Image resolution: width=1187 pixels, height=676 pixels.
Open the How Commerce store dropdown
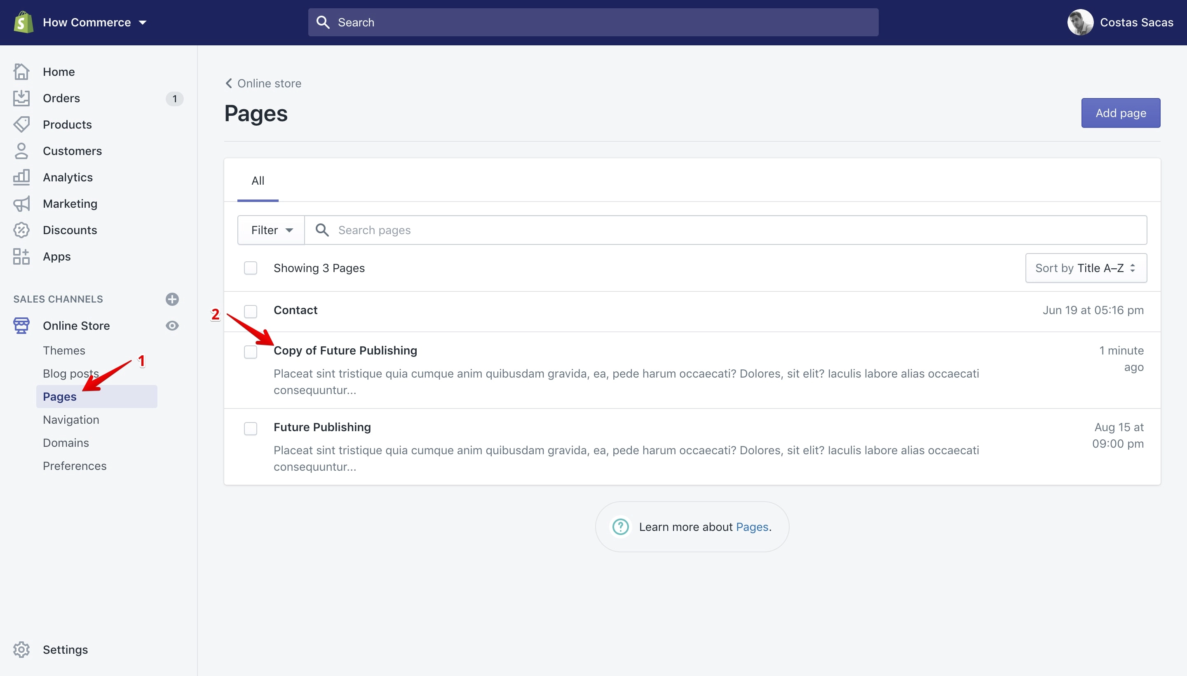point(95,22)
